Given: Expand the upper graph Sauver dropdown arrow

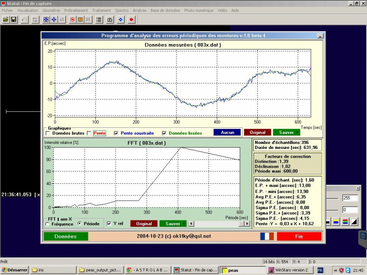Looking at the screenshot, I should point(297,132).
